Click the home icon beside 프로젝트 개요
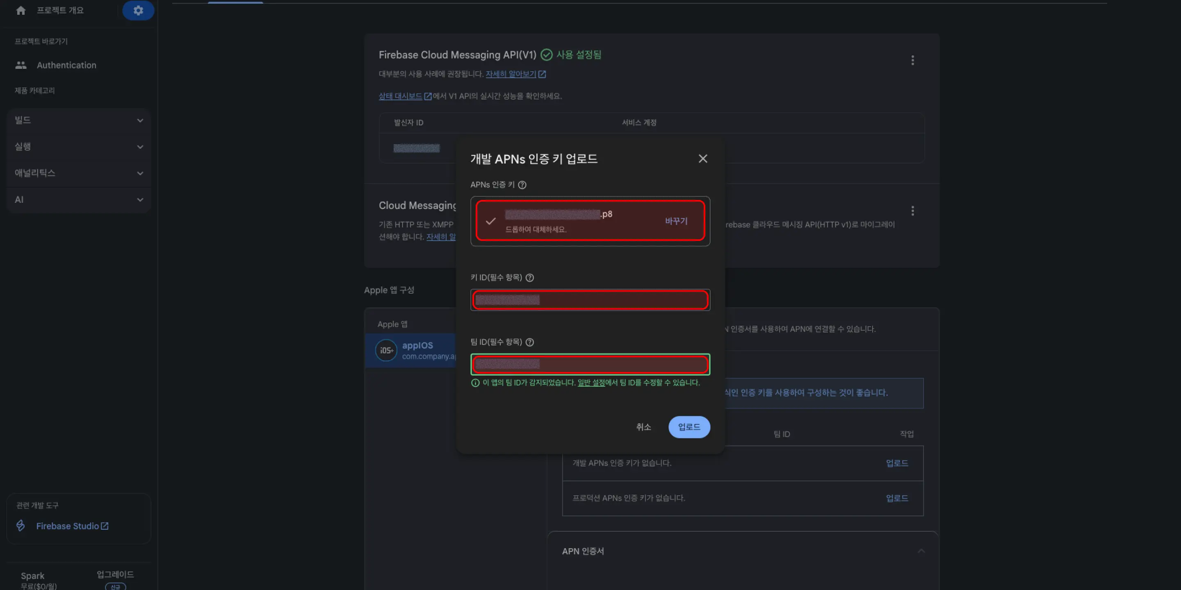The height and width of the screenshot is (590, 1181). pyautogui.click(x=21, y=10)
